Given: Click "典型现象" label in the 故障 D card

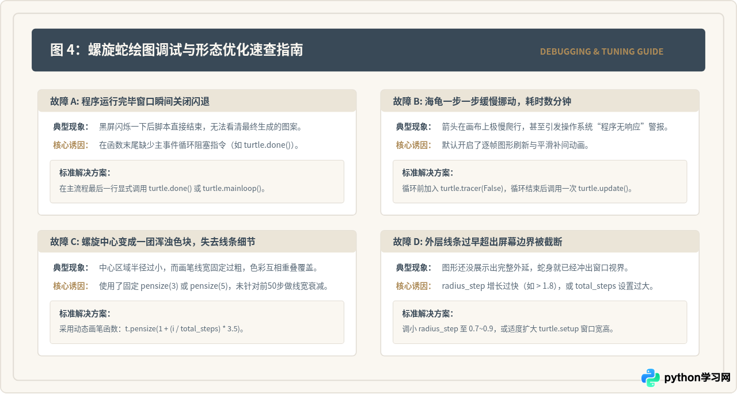Looking at the screenshot, I should [413, 267].
